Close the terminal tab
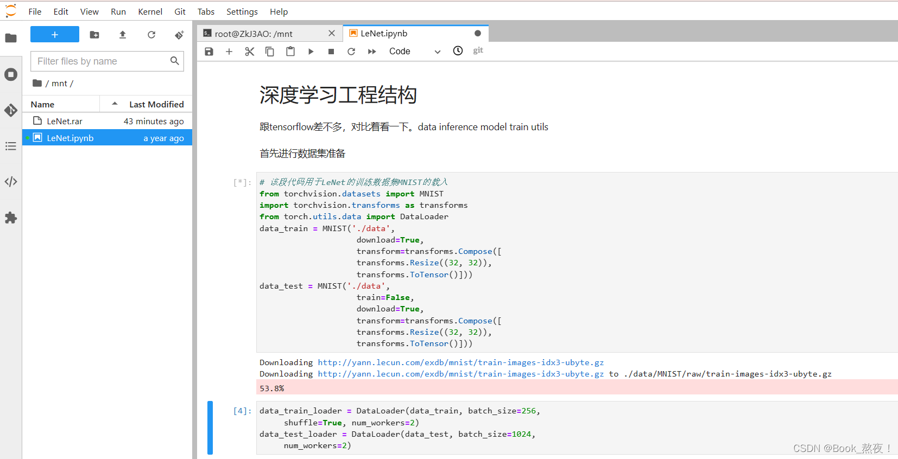The width and height of the screenshot is (898, 459). (332, 34)
